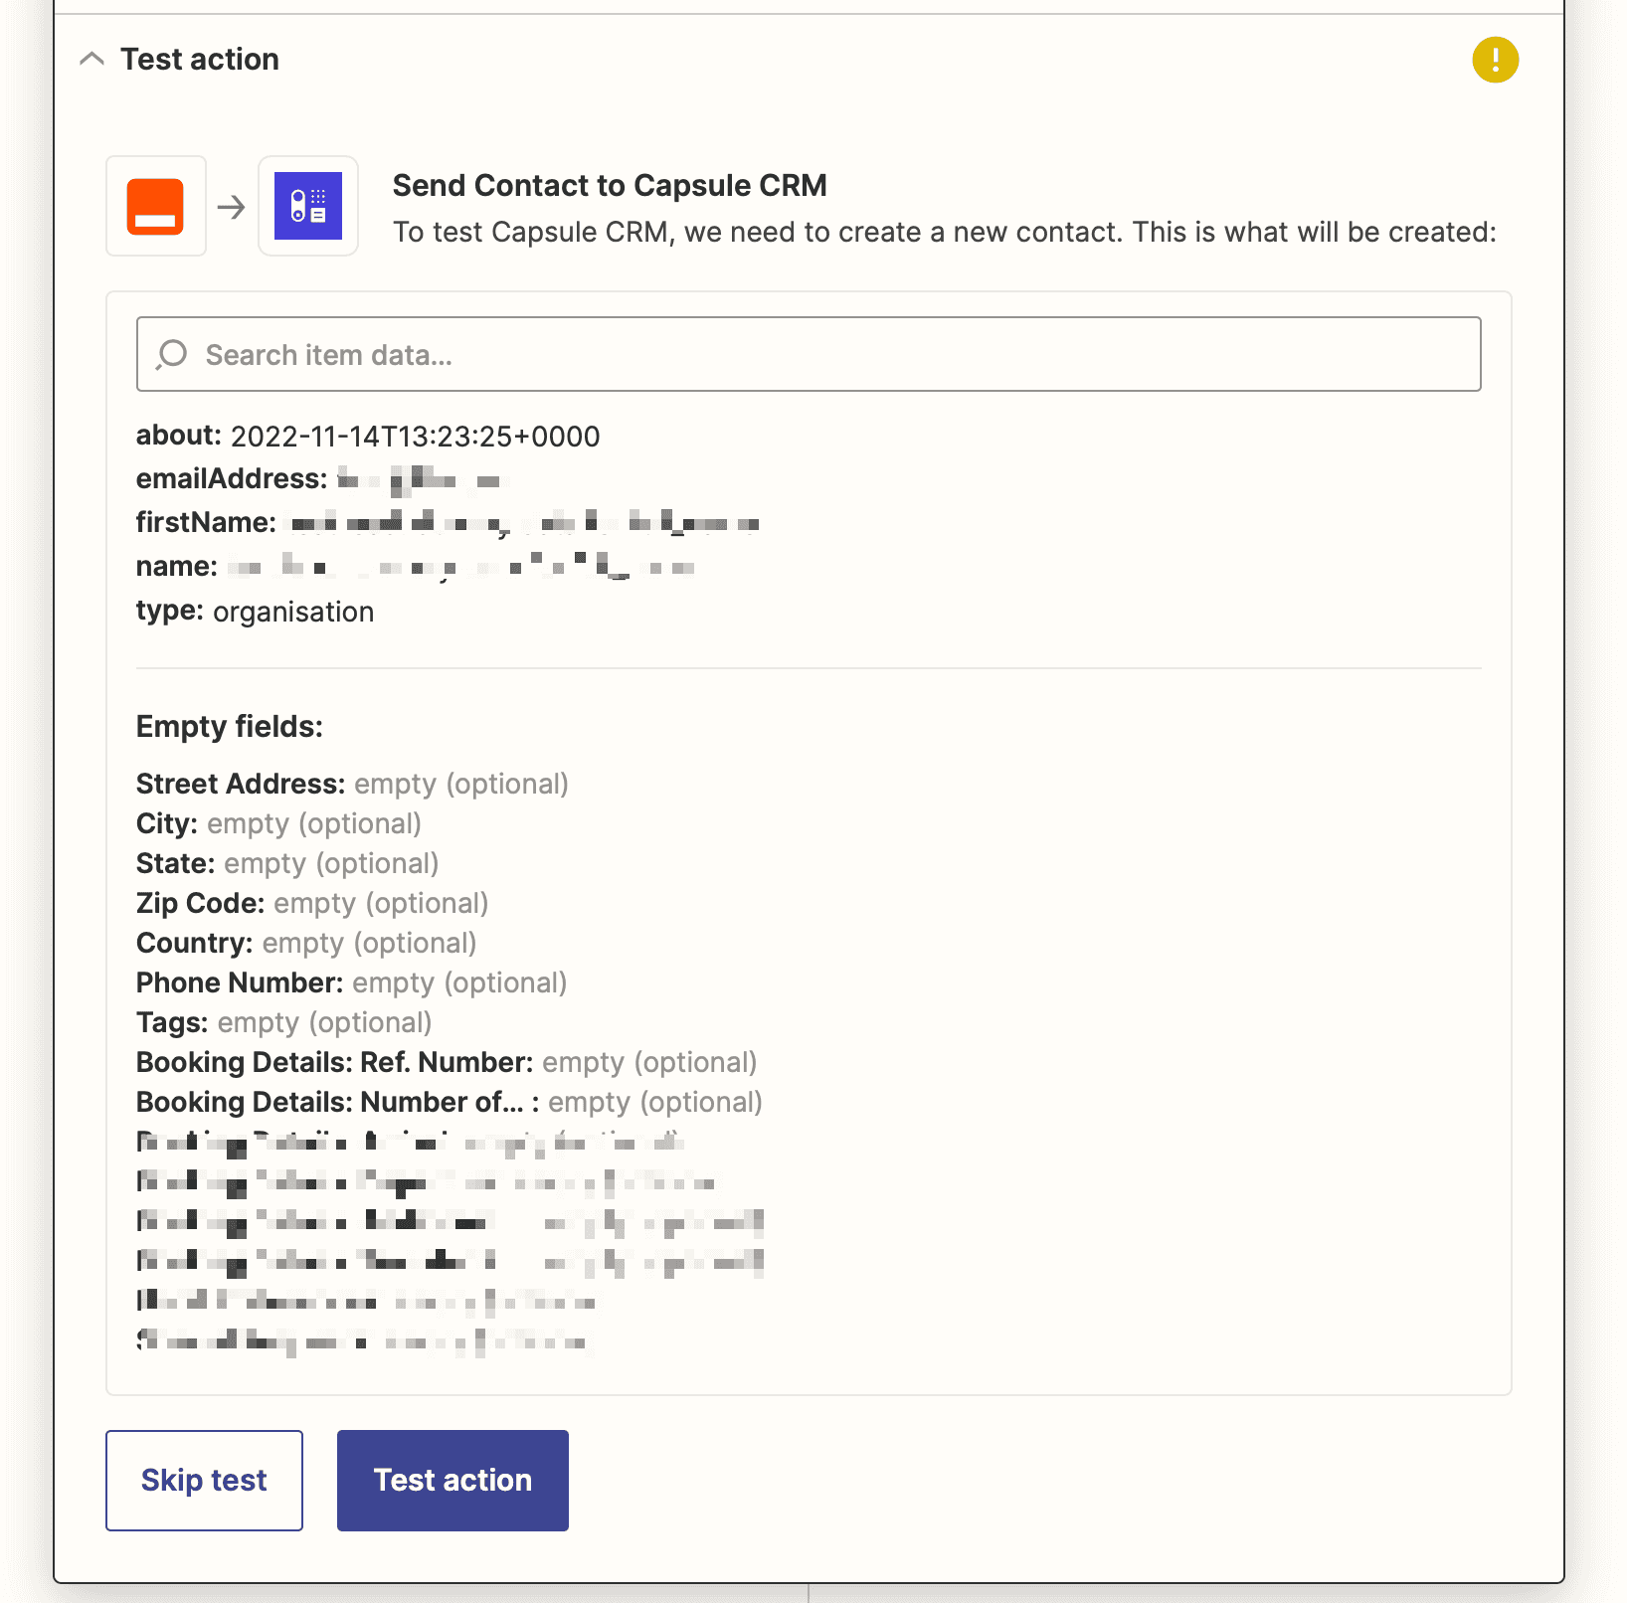Click the Empty fields heading

point(230,727)
